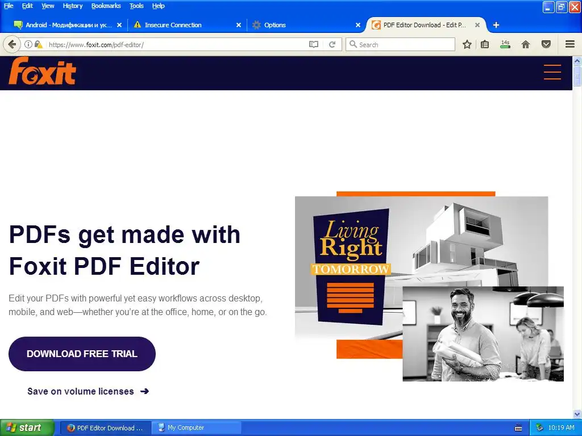Click the Living Right Tomorrow hero image

(421, 268)
